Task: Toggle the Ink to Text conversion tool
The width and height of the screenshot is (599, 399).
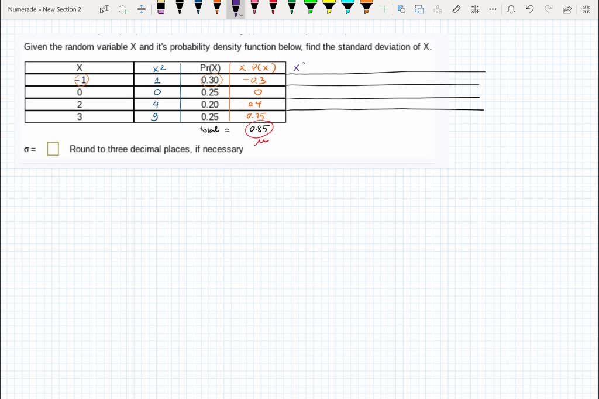Action: 437,9
